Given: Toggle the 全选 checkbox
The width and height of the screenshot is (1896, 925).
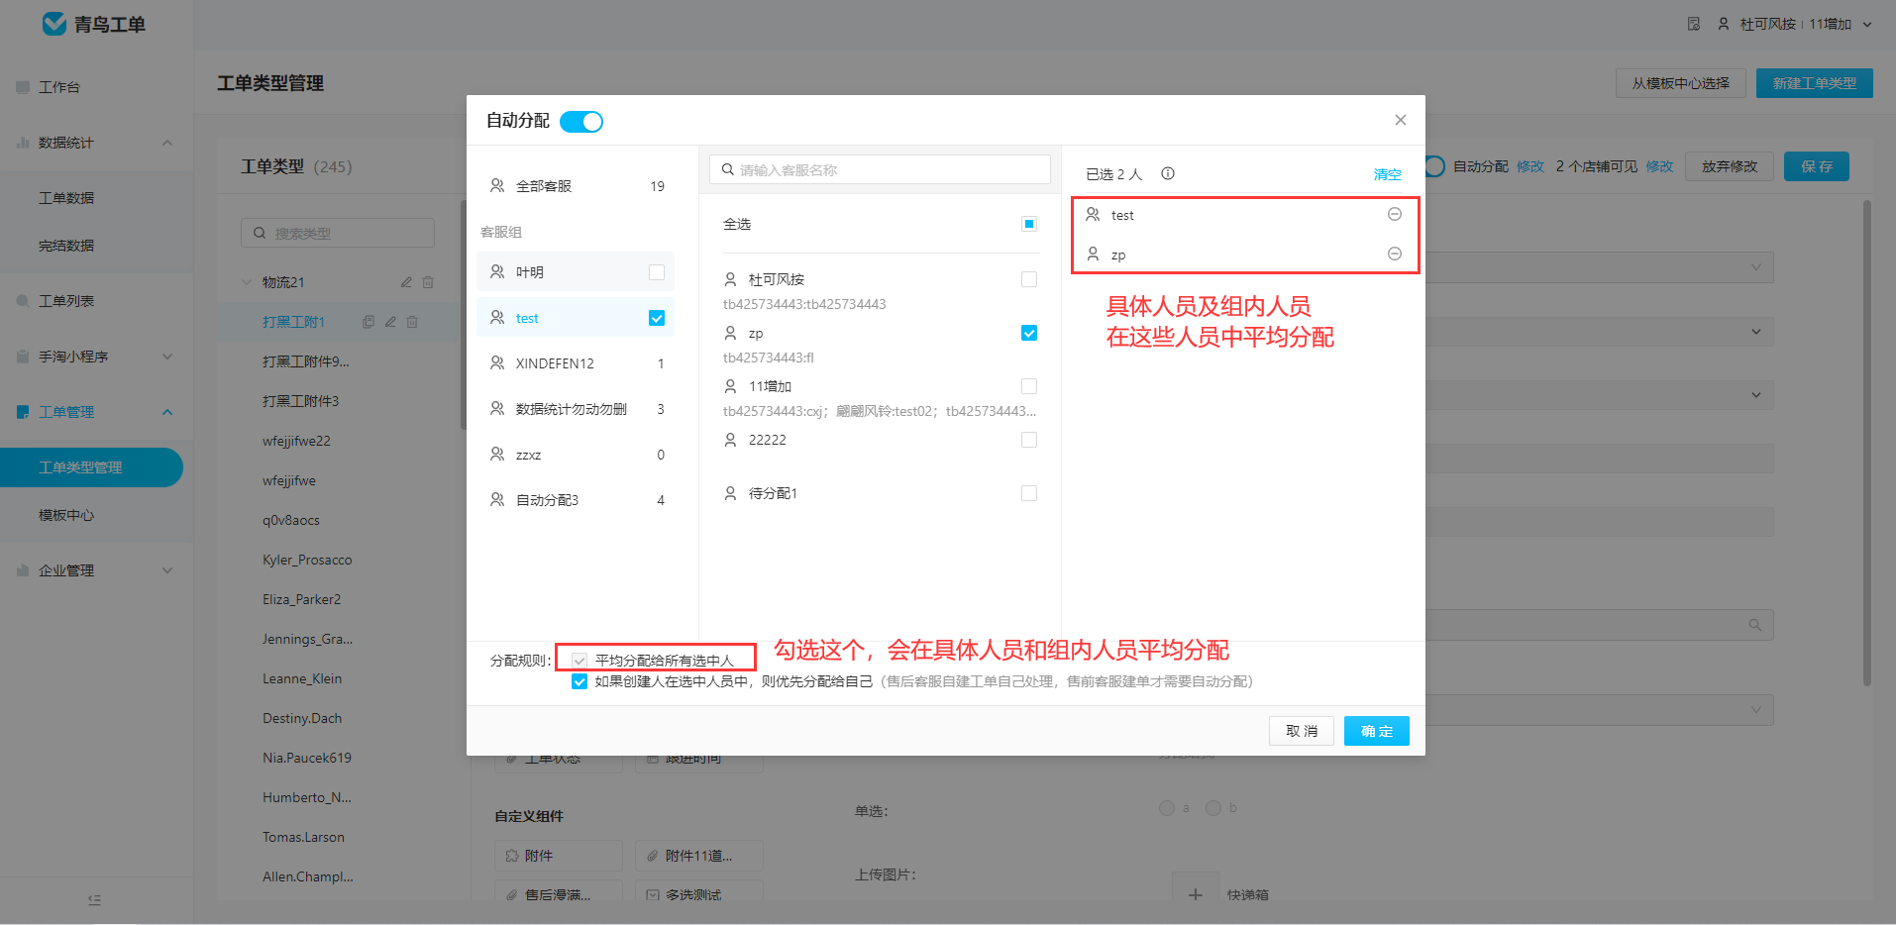Looking at the screenshot, I should pyautogui.click(x=1028, y=224).
